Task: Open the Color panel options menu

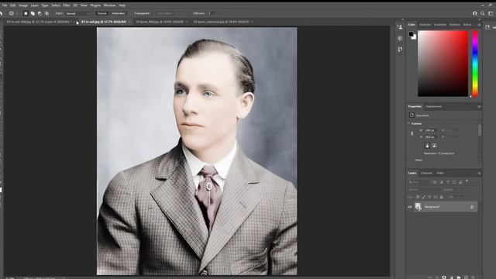Action: (479, 25)
